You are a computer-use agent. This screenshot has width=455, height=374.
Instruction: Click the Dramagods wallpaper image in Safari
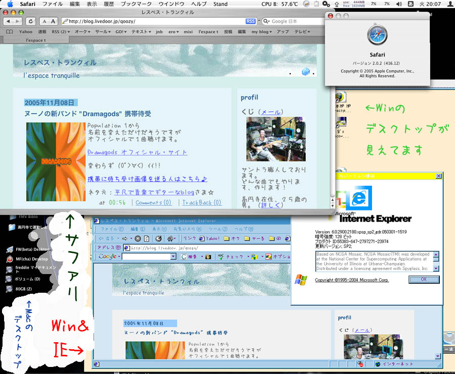[x=56, y=162]
